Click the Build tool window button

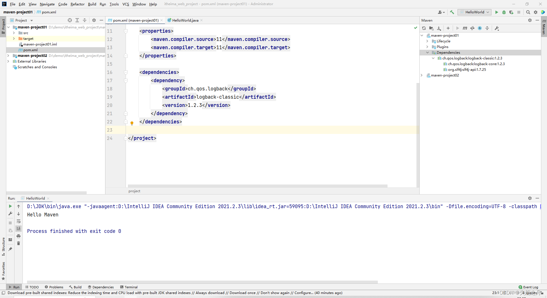coord(75,287)
